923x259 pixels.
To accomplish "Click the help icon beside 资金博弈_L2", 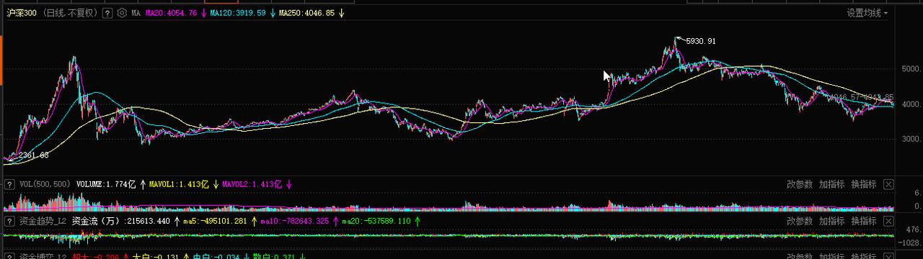I will (9, 255).
